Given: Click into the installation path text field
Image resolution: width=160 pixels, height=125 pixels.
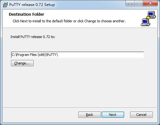Looking at the screenshot, I should pyautogui.click(x=77, y=55).
